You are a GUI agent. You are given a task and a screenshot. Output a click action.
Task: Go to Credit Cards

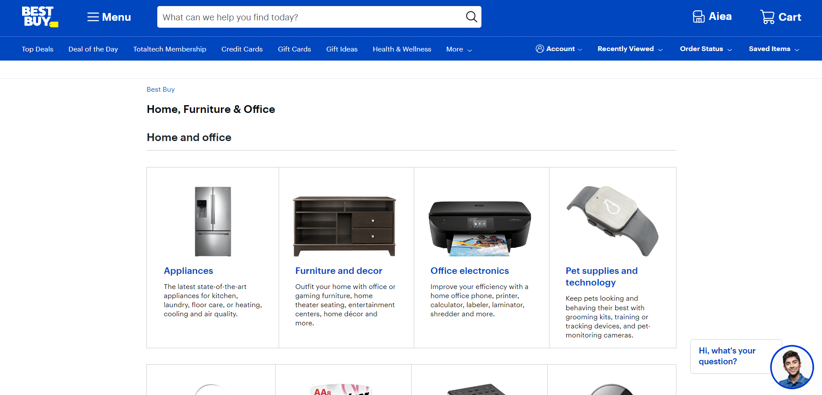tap(242, 49)
